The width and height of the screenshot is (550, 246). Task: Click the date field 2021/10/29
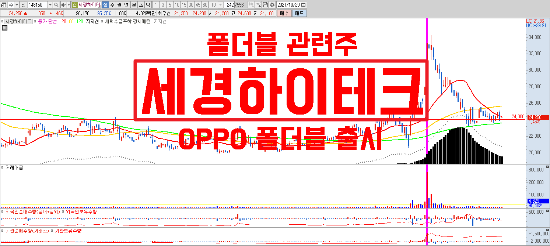pyautogui.click(x=288, y=5)
